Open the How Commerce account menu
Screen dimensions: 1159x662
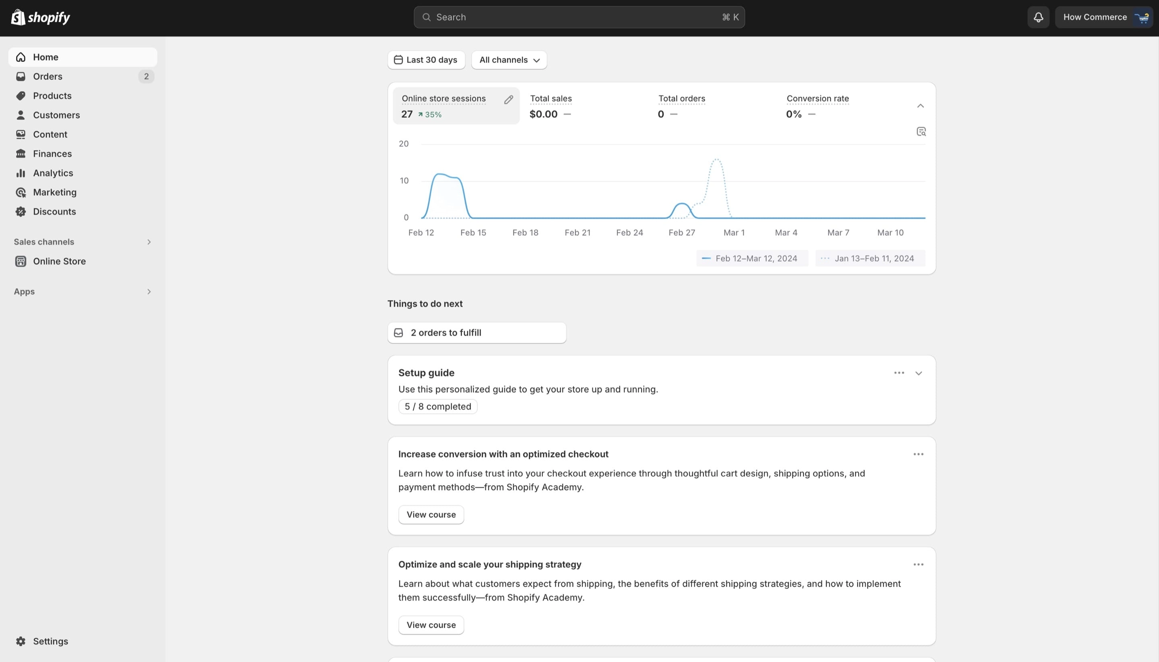pyautogui.click(x=1103, y=17)
